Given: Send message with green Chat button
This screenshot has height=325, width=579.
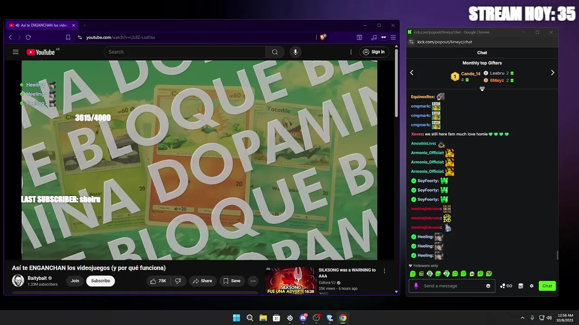Looking at the screenshot, I should (547, 286).
